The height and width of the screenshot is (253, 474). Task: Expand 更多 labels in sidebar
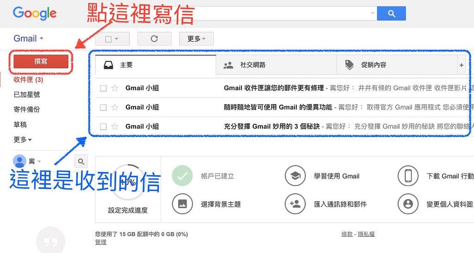click(22, 140)
